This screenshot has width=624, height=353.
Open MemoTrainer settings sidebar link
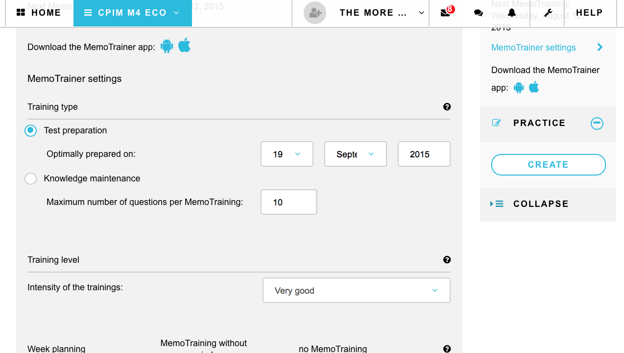533,48
